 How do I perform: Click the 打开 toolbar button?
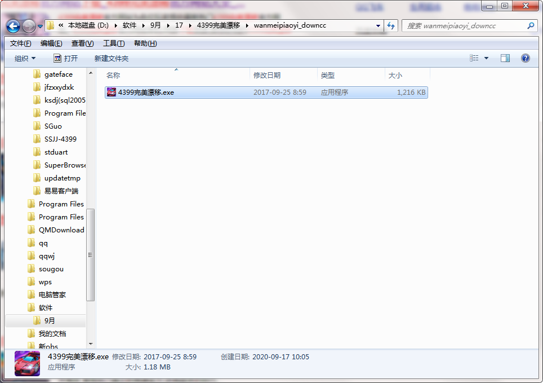coord(66,58)
